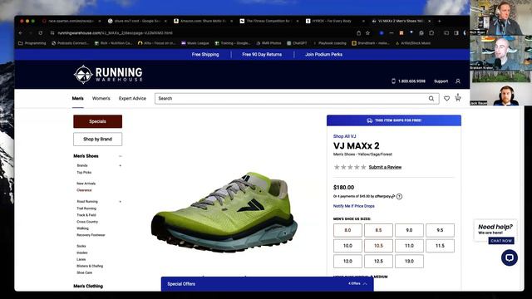
Task: Click the Running Warehouse logo
Action: pyautogui.click(x=108, y=74)
